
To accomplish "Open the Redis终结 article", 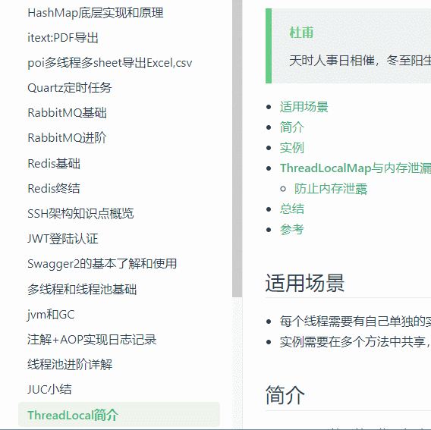I will coord(54,189).
